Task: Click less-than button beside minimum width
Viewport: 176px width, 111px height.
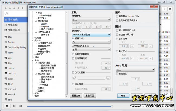Action: [132, 46]
